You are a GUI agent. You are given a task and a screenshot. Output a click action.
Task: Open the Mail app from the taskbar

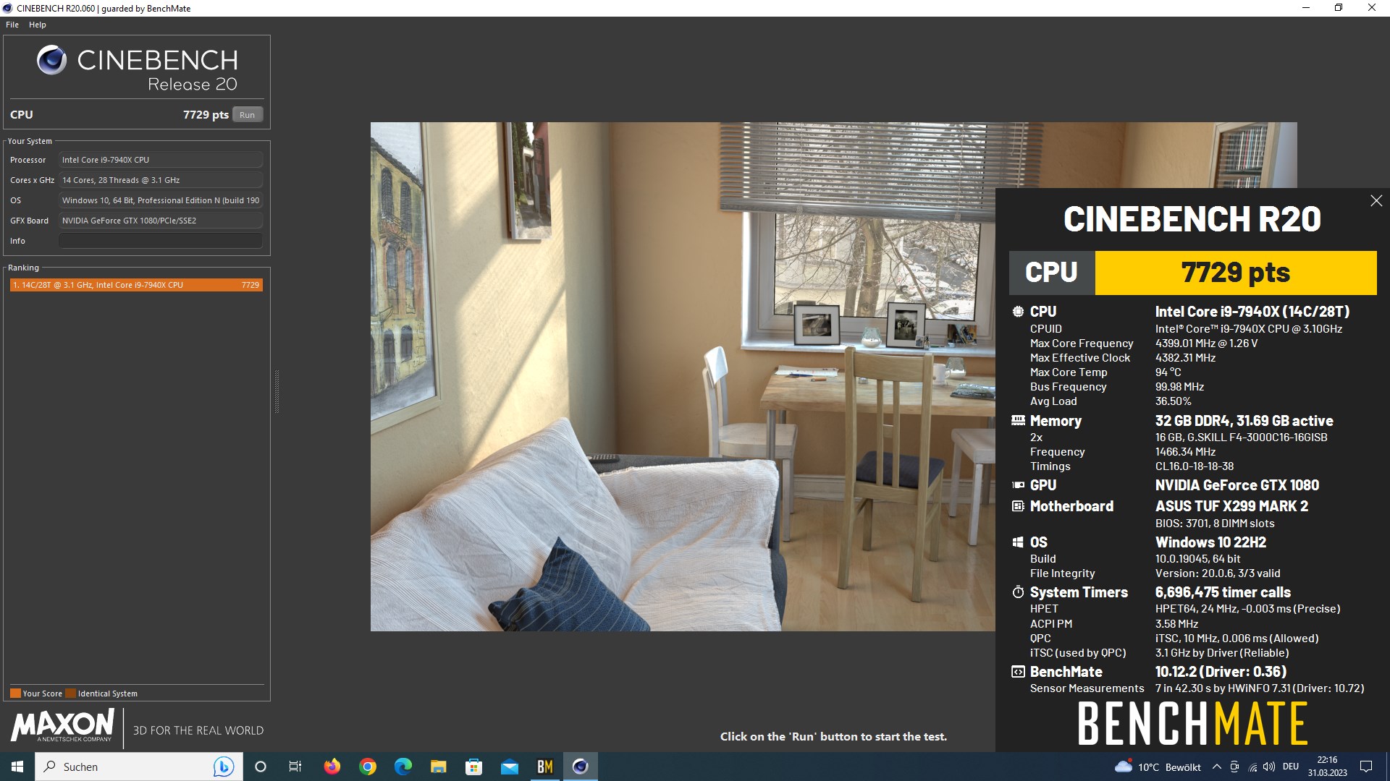point(509,767)
